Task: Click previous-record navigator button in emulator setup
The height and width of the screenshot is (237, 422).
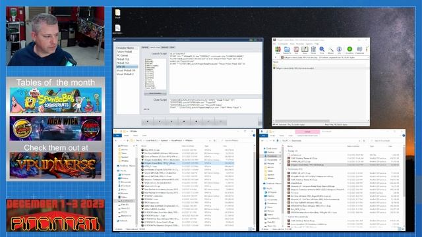Action: [x=160, y=121]
